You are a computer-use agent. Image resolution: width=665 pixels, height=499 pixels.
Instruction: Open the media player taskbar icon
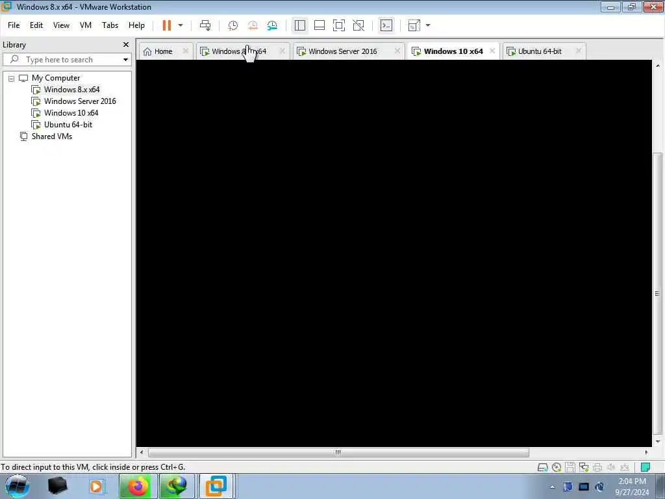click(x=96, y=486)
